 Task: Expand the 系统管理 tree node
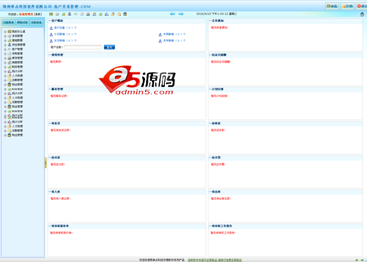click(5, 36)
